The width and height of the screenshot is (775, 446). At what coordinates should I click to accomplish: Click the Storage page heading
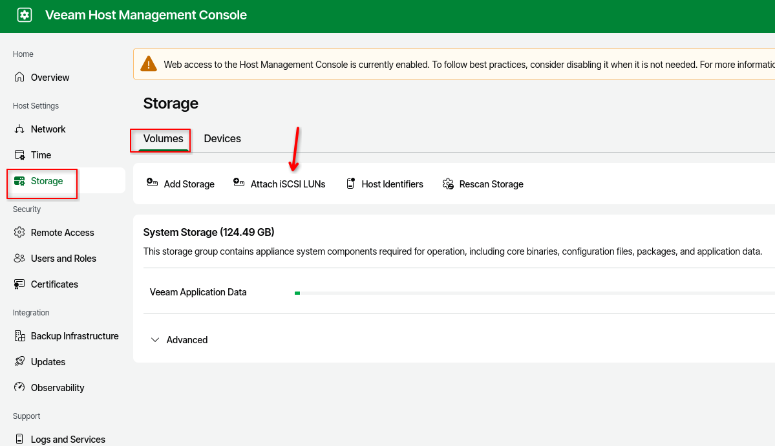click(171, 103)
